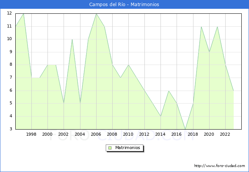249x172 pixels.
Task: Click the y-axis label 12
Action: 10,13
